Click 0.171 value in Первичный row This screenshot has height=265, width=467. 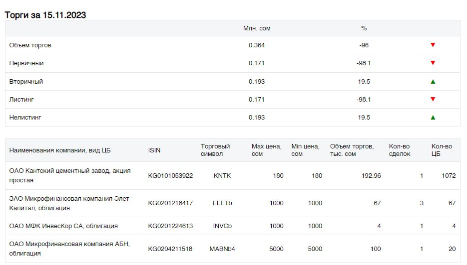(256, 63)
